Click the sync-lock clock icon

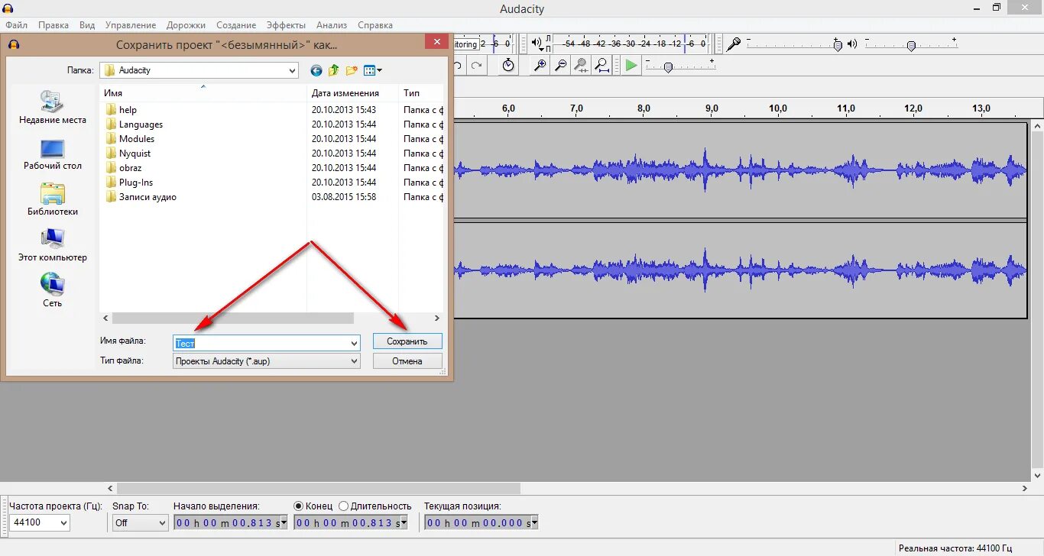[x=508, y=66]
